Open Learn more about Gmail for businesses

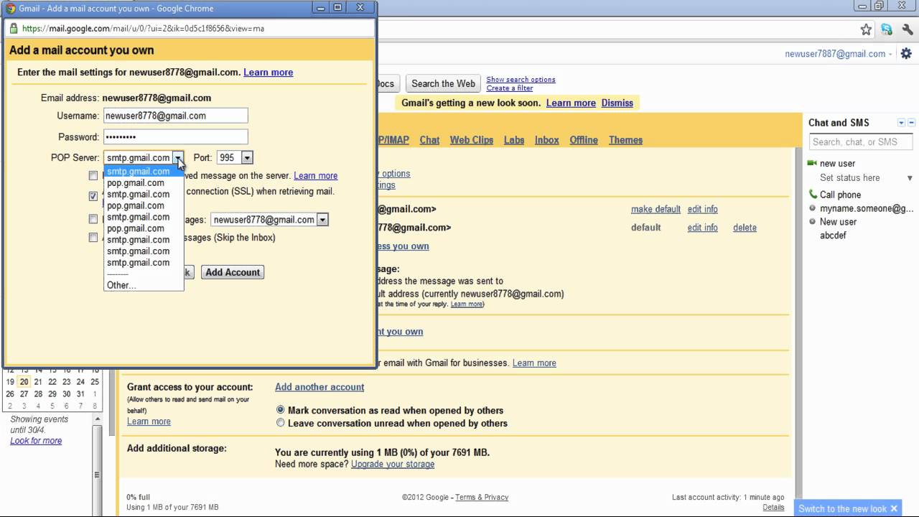(x=534, y=363)
